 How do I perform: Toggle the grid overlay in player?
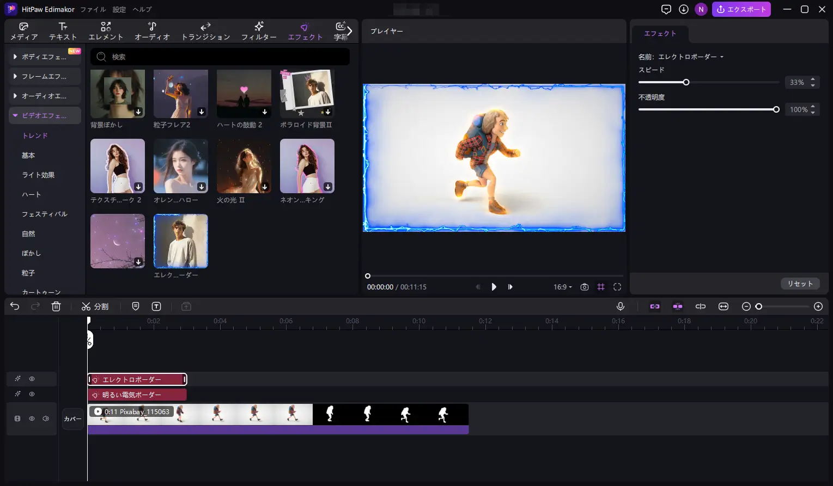(601, 287)
